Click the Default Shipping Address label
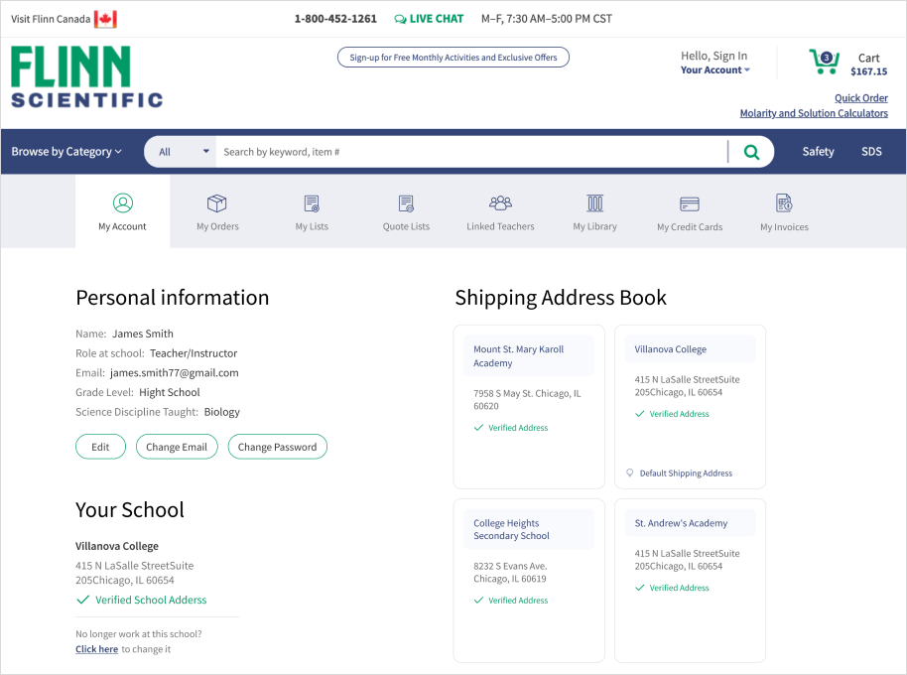 [x=686, y=473]
